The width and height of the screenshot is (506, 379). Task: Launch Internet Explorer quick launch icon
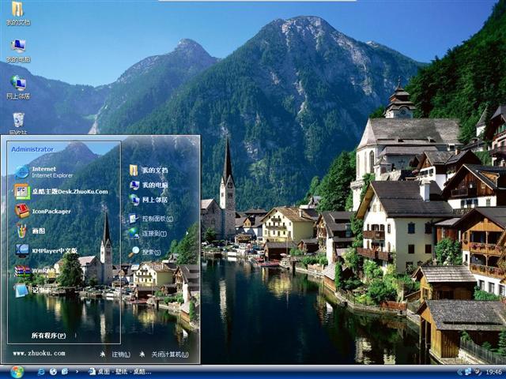(x=41, y=372)
